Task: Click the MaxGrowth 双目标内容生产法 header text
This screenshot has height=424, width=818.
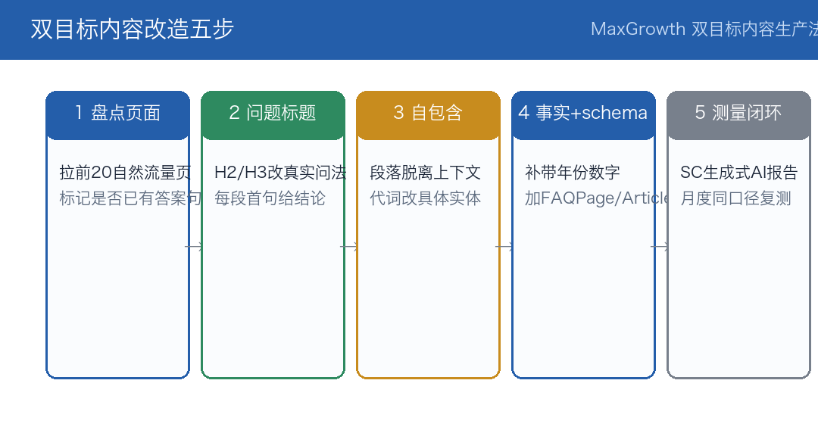Action: 704,30
